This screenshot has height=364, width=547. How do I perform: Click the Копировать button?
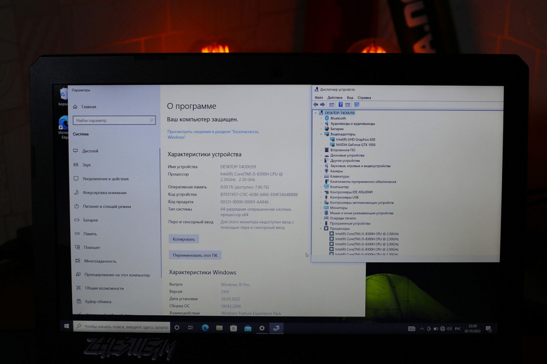183,239
